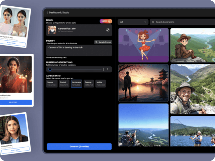The height and width of the screenshot is (161, 215).
Task: Click Select Model on the bottom-left photo card
Action: click(x=15, y=150)
